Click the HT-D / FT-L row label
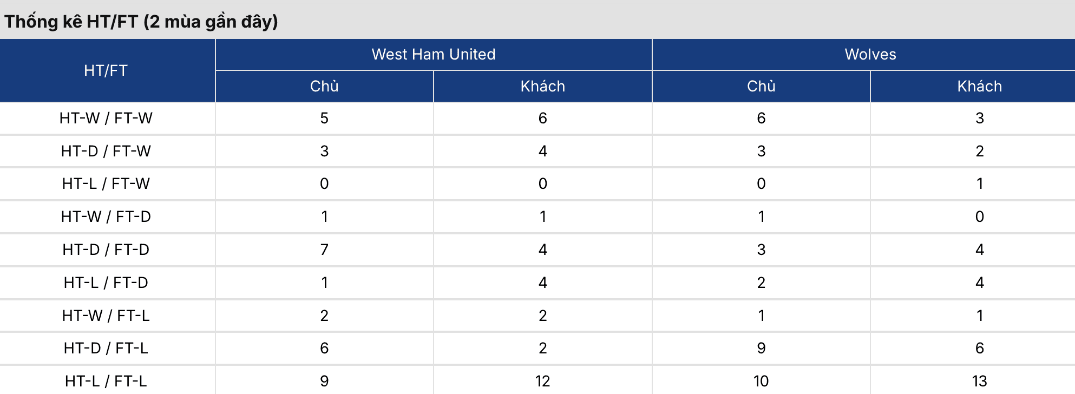1075x394 pixels. [x=106, y=348]
